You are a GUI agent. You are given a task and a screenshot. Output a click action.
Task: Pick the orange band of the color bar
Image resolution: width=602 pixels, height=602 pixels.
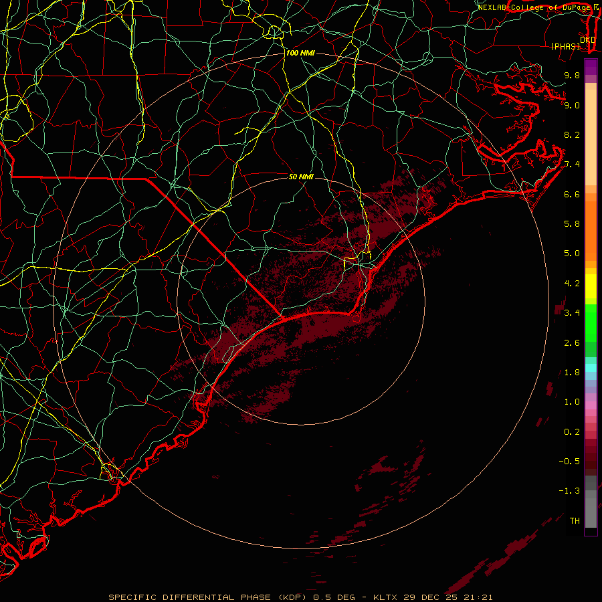point(591,231)
